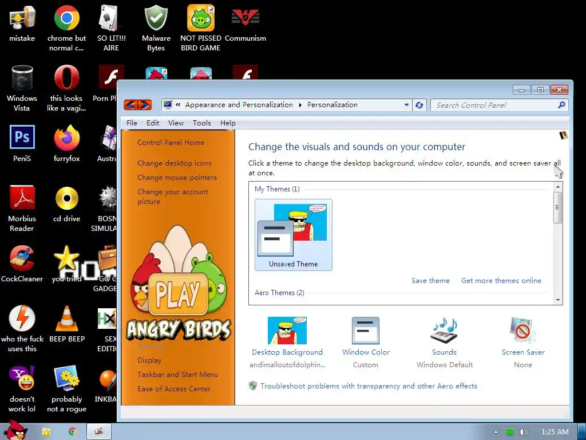Go to Control Panel Home
The width and height of the screenshot is (586, 440).
click(171, 143)
